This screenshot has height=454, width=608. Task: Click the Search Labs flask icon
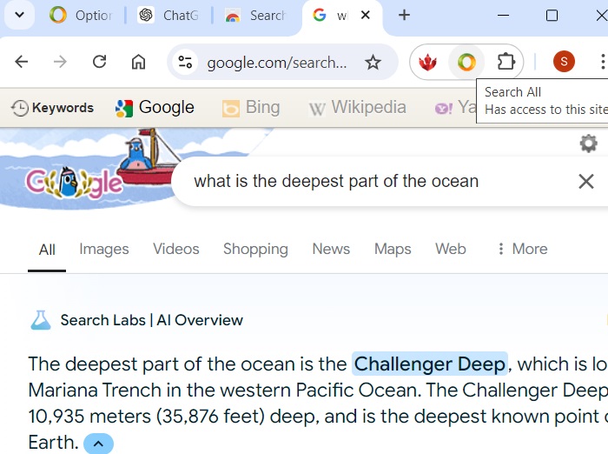[x=41, y=320]
